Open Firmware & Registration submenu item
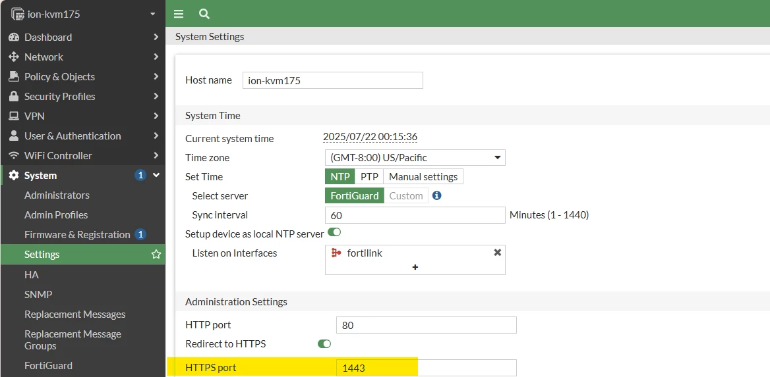This screenshot has width=770, height=377. pyautogui.click(x=77, y=234)
